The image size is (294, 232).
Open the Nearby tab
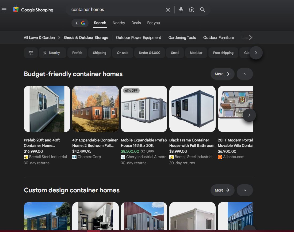pos(119,23)
